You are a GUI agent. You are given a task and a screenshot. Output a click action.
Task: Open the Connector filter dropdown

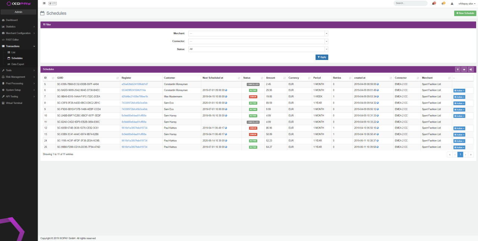pyautogui.click(x=258, y=41)
